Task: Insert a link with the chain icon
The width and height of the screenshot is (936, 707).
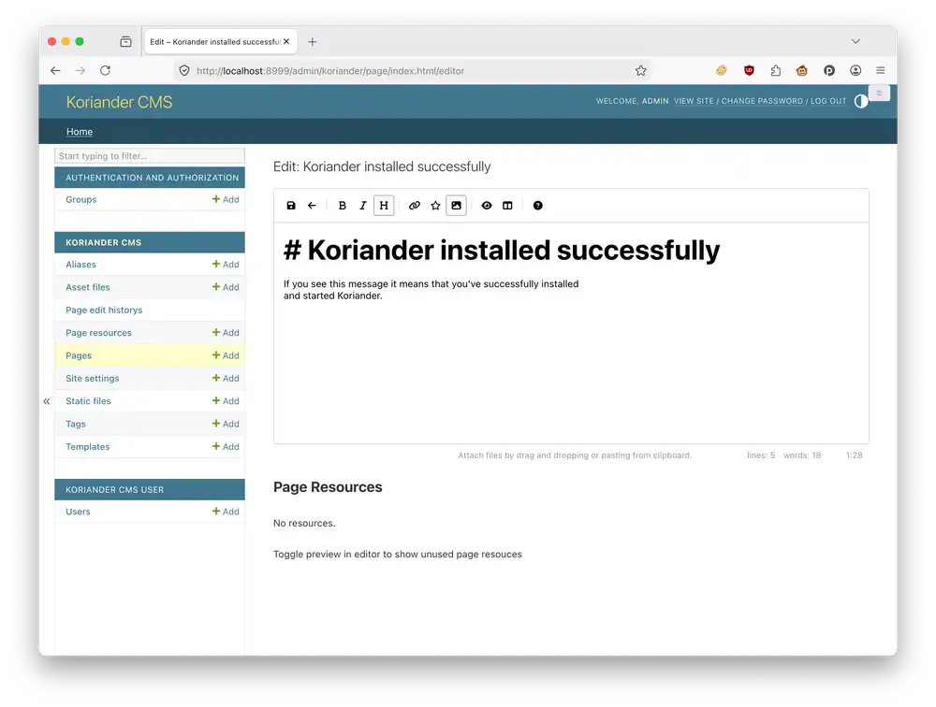Action: point(415,205)
